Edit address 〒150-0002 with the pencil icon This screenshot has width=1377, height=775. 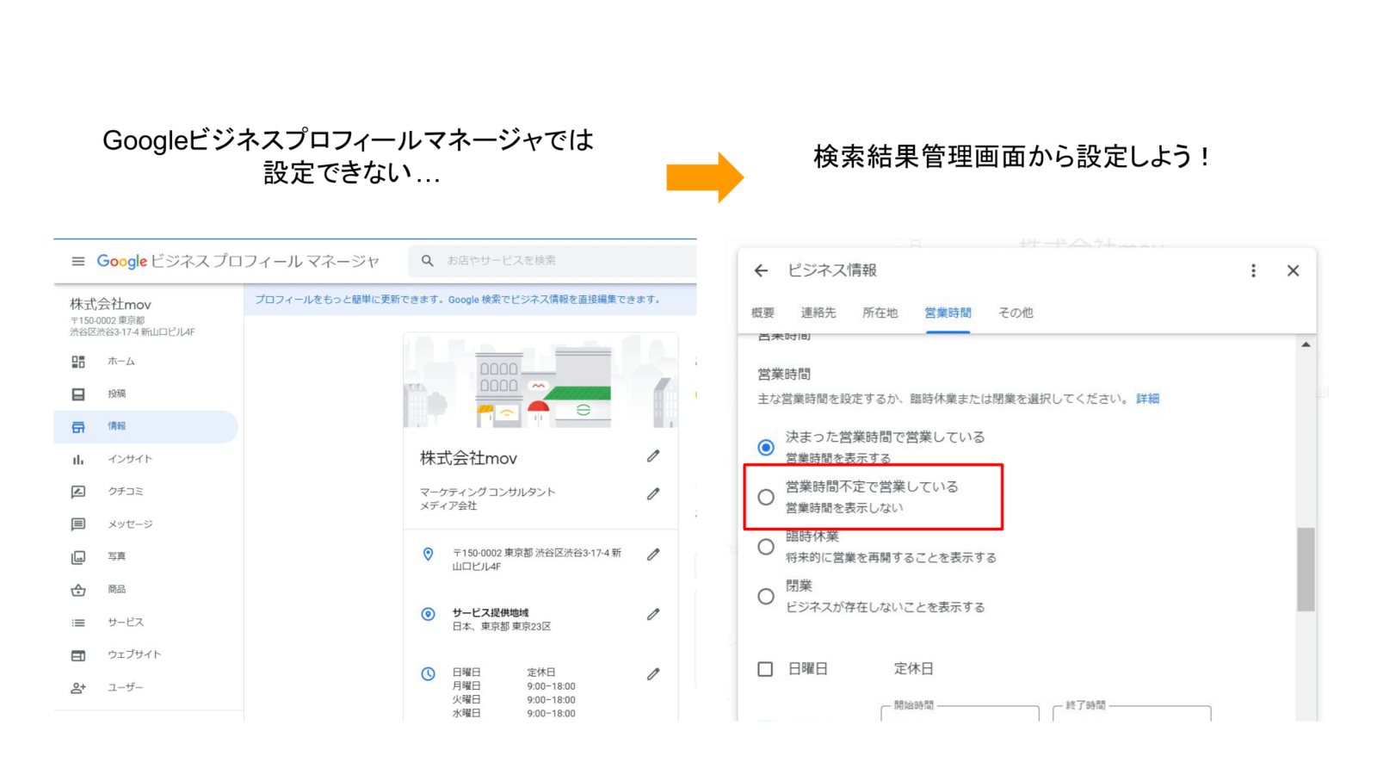(653, 555)
